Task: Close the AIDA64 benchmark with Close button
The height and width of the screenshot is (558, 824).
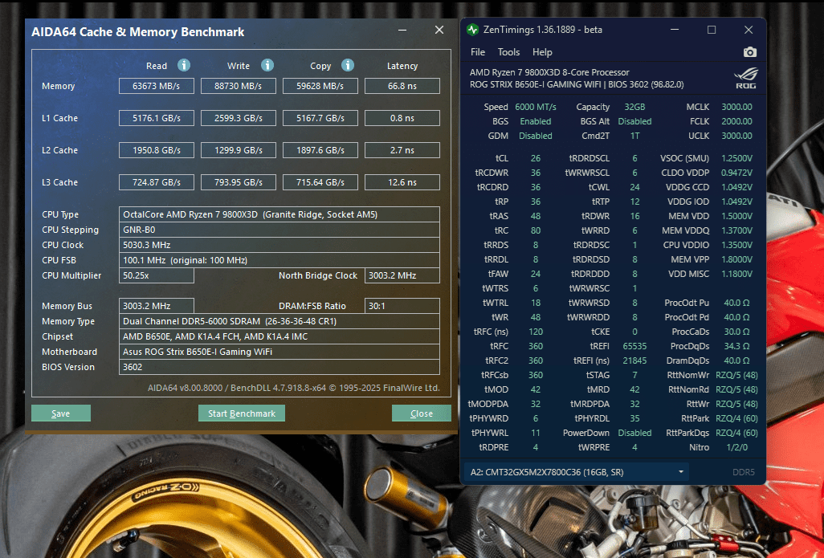Action: point(422,413)
